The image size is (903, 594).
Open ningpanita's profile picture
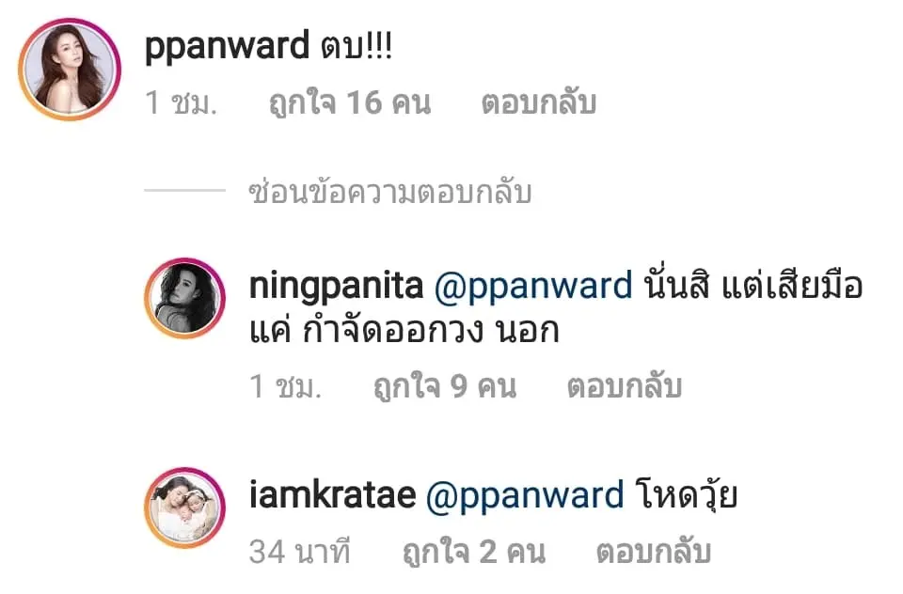185,298
